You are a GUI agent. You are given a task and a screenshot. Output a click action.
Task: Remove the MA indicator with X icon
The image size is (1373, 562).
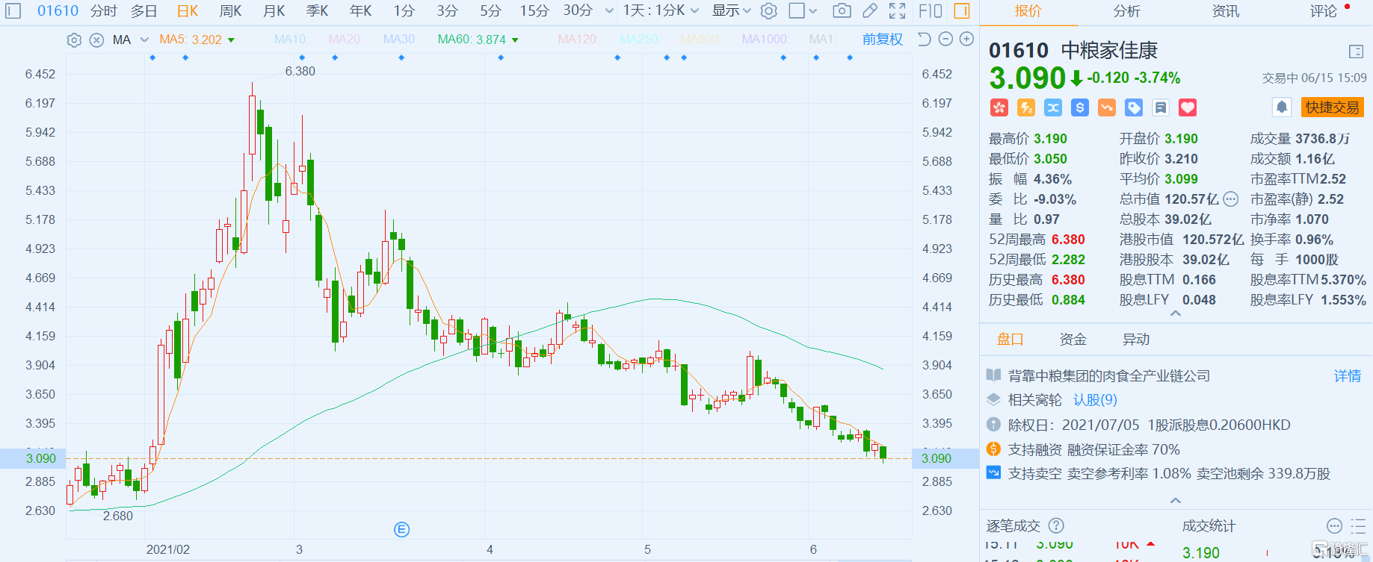click(x=96, y=40)
